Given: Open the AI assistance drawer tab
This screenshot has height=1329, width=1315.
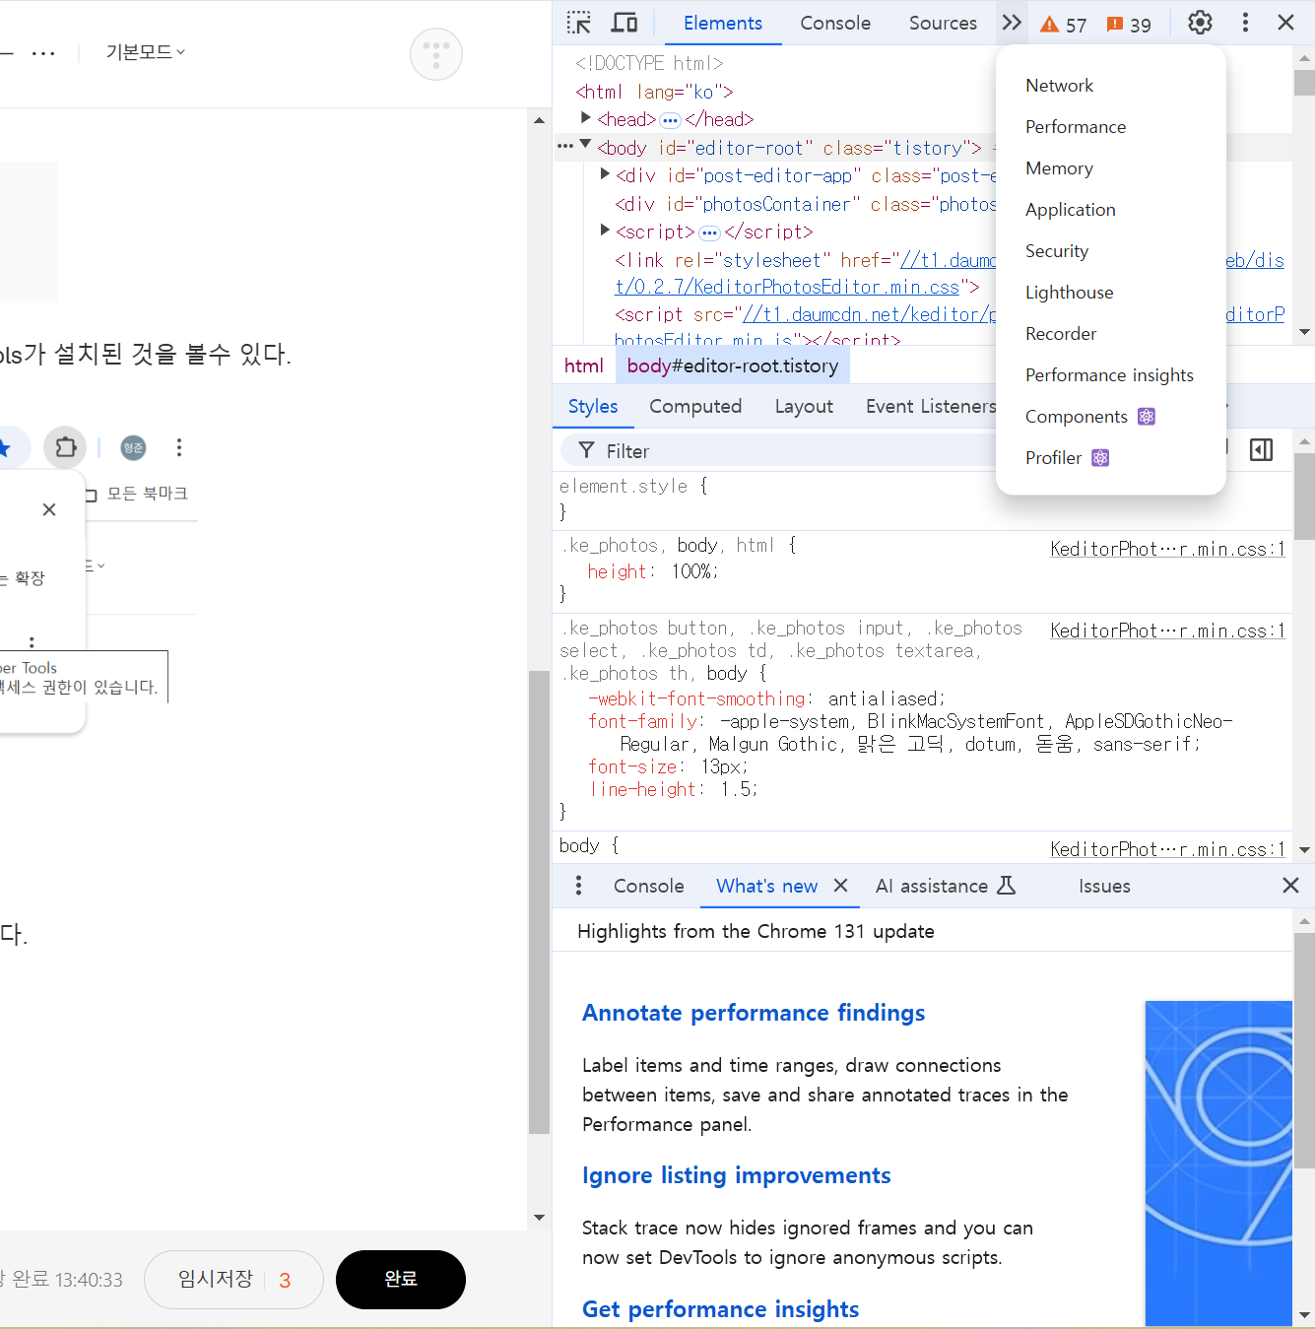Looking at the screenshot, I should coord(932,886).
